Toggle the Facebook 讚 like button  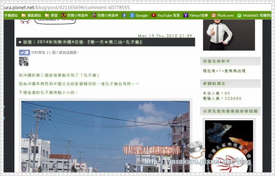pyautogui.click(x=24, y=53)
